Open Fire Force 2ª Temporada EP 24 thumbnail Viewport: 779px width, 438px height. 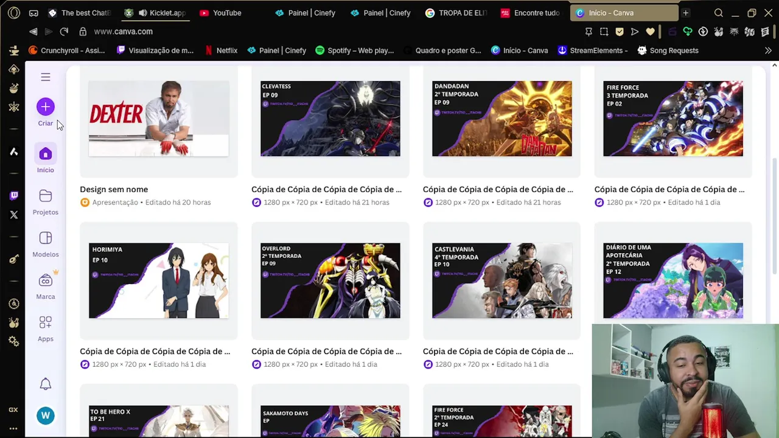coord(502,421)
